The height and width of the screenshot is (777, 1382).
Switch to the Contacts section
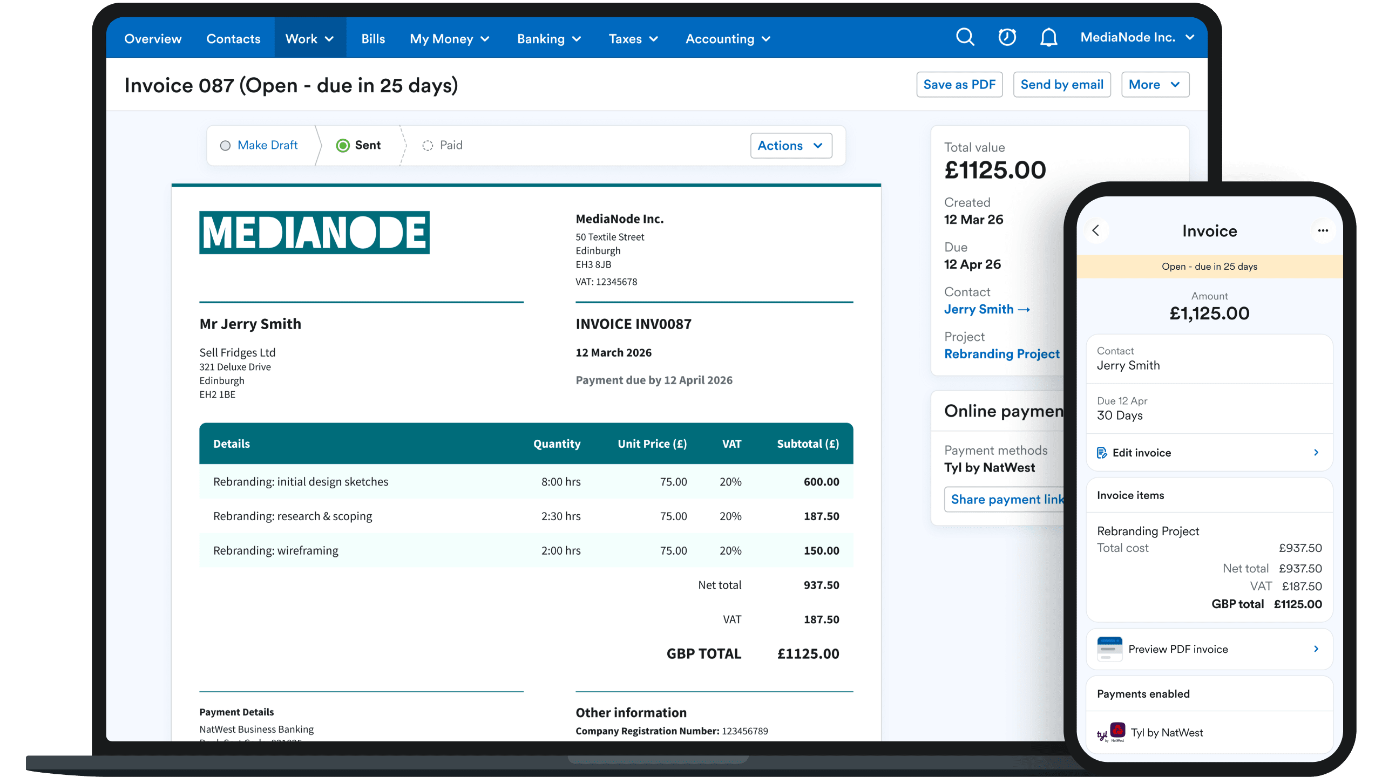(x=233, y=38)
